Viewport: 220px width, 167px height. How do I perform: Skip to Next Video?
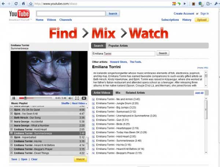click(x=80, y=103)
